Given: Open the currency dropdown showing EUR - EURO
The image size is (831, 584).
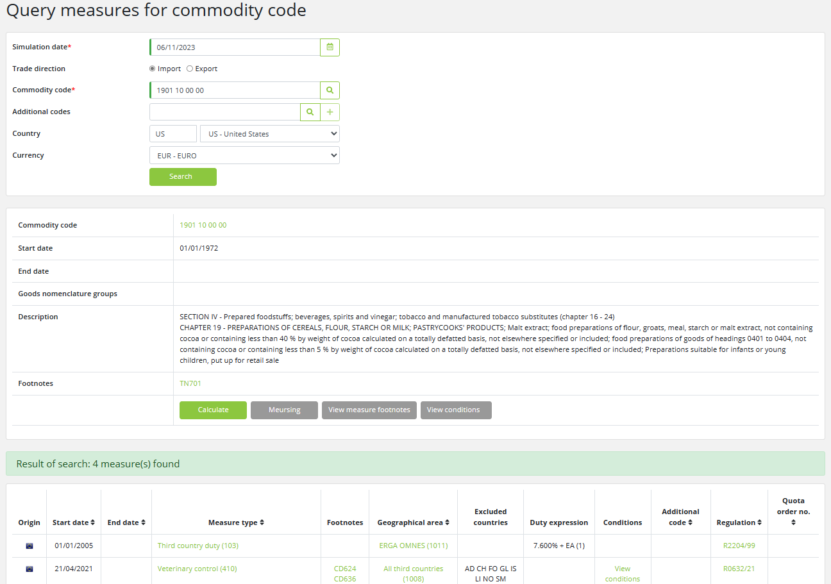Looking at the screenshot, I should click(244, 156).
